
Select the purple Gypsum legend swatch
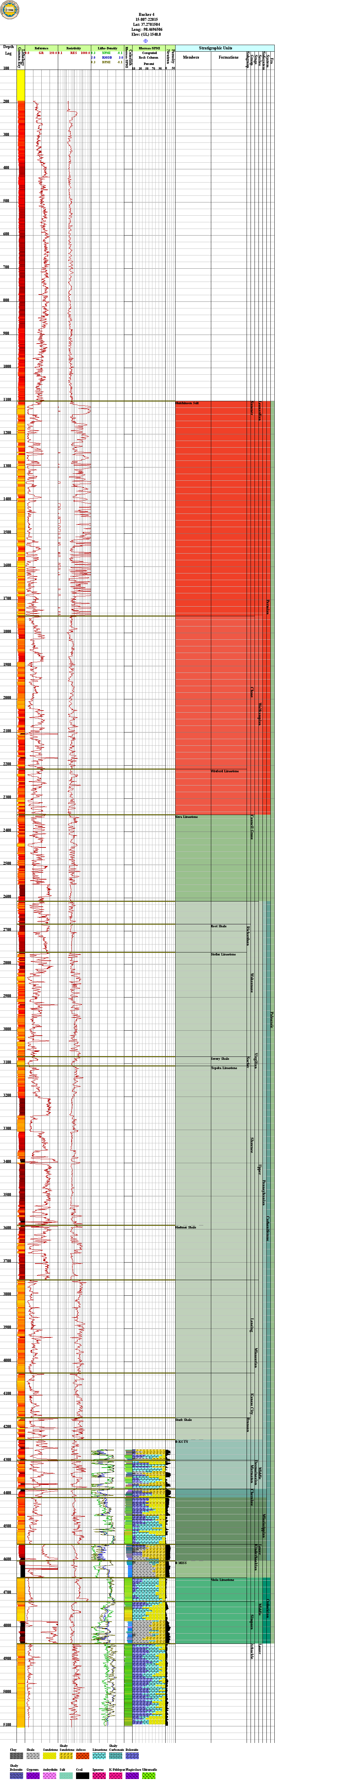33,1776
